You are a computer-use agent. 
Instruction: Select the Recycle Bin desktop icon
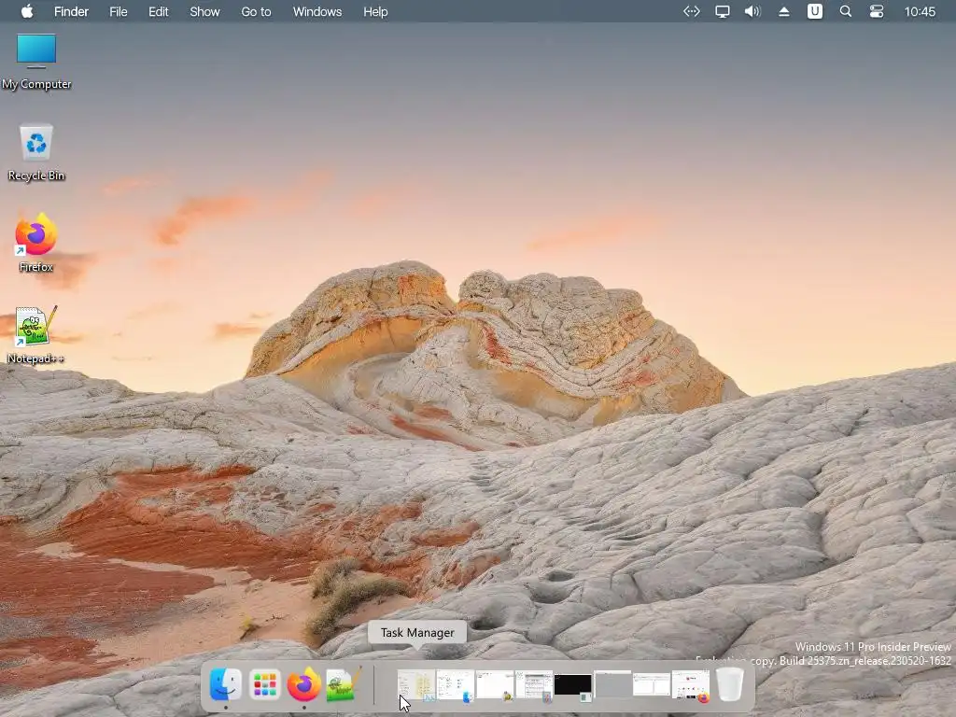pyautogui.click(x=36, y=153)
